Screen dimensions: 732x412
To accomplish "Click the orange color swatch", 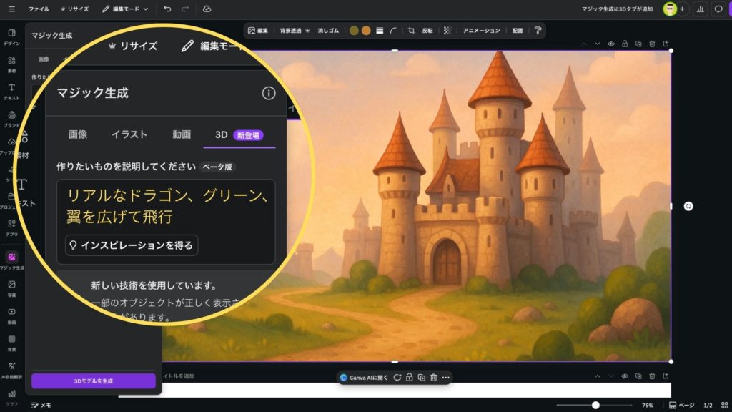I will [x=366, y=31].
